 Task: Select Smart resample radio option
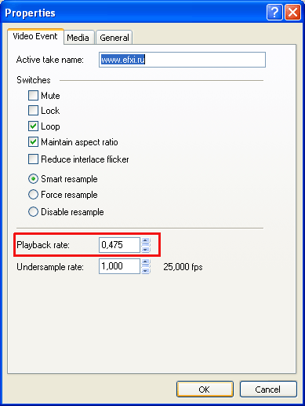click(x=33, y=179)
